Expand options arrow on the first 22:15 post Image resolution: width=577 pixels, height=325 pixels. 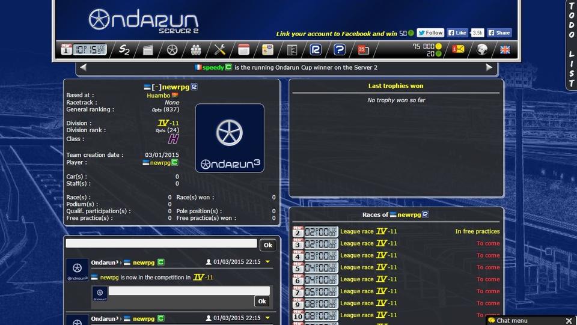tap(267, 262)
